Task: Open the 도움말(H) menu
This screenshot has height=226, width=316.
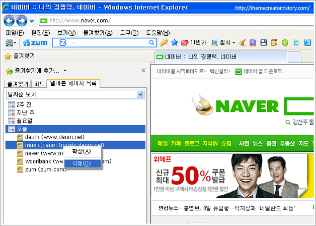Action: click(158, 33)
